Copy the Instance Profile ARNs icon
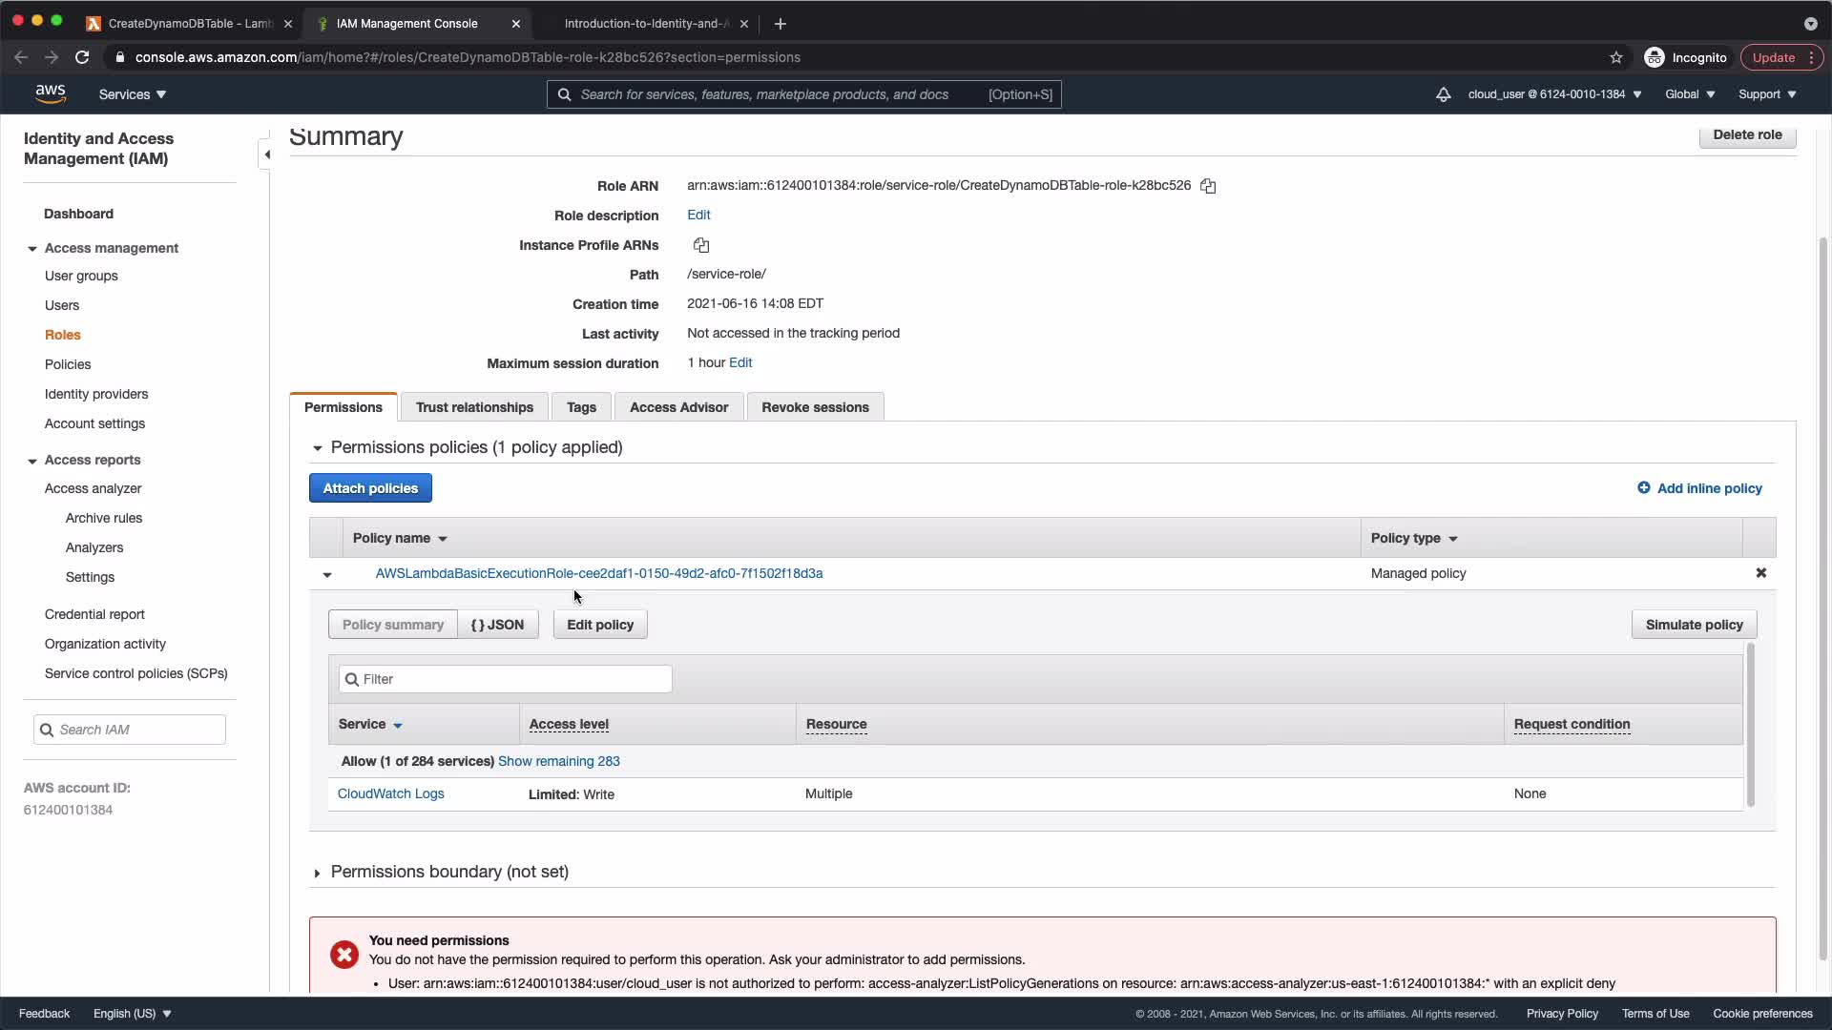This screenshot has height=1030, width=1832. coord(701,245)
